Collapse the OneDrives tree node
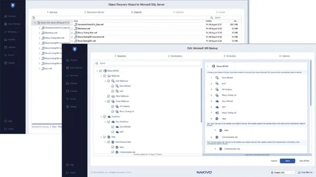Image resolution: width=316 pixels, height=177 pixels. coord(96,116)
